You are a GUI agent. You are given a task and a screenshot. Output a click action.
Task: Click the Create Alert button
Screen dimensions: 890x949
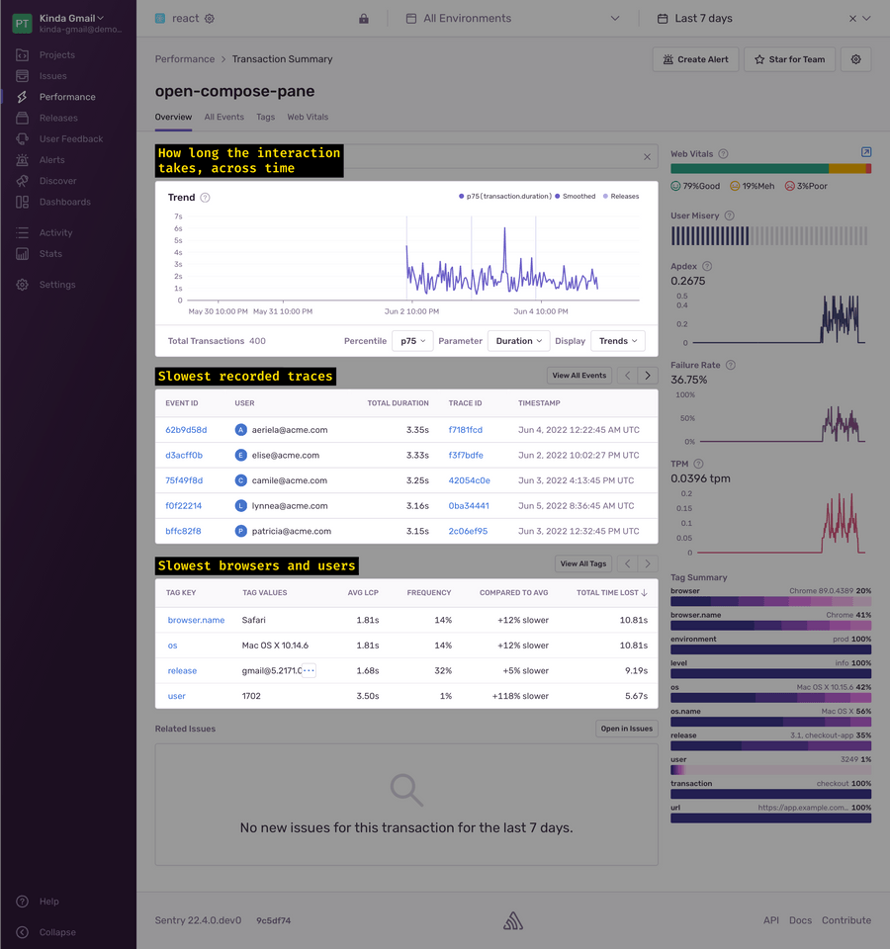[x=695, y=59]
